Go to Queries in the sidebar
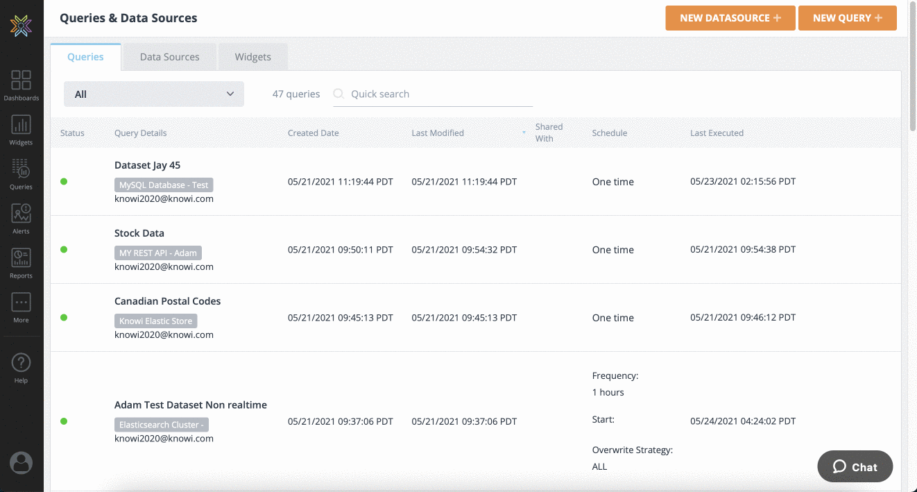Image resolution: width=917 pixels, height=492 pixels. pos(21,174)
